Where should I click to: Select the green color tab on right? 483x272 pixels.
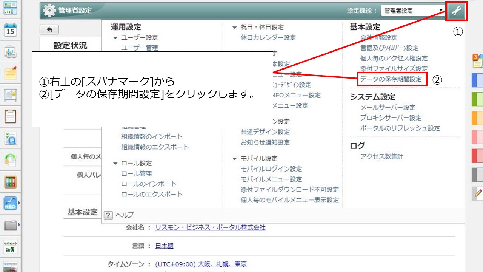coord(477,99)
